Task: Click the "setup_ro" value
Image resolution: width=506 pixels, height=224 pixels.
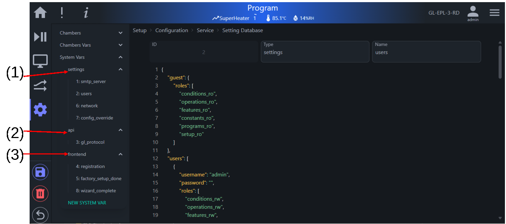Action: pyautogui.click(x=191, y=134)
